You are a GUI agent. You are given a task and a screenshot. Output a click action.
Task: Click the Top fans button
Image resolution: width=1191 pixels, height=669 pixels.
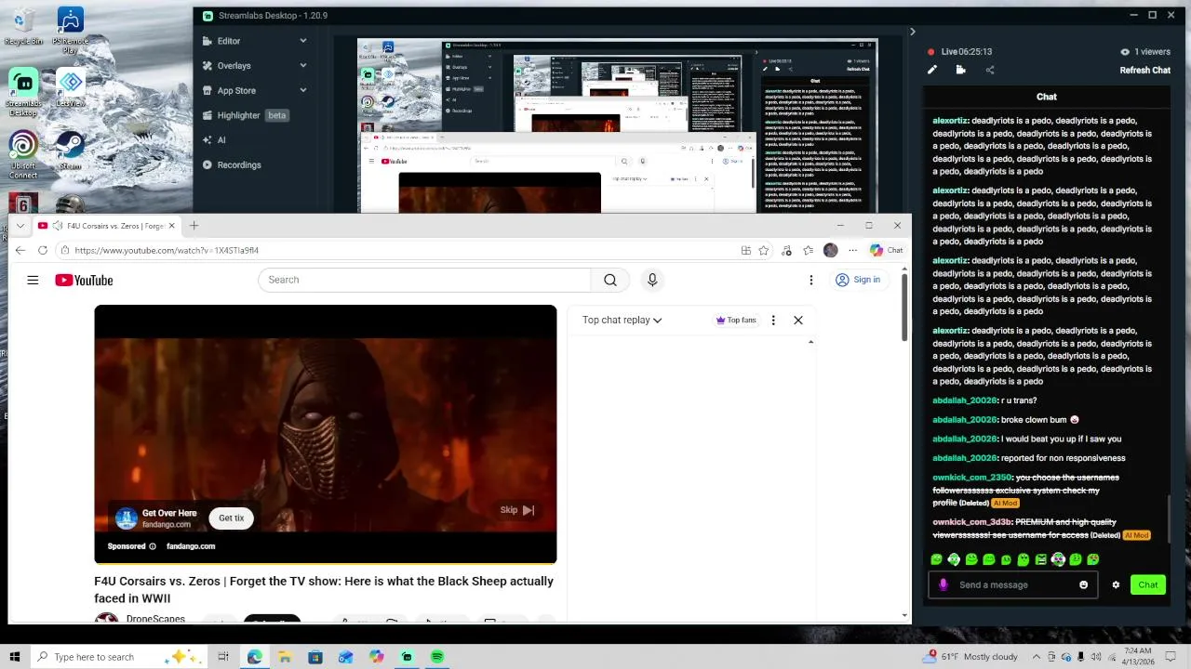coord(735,320)
